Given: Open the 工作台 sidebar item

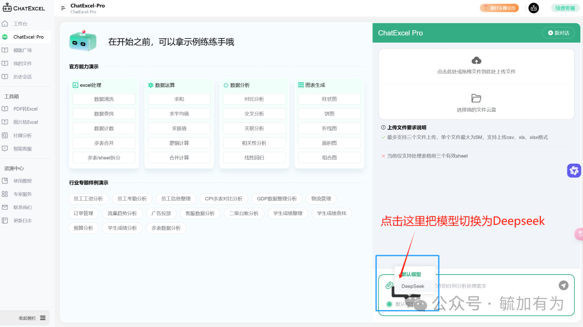Looking at the screenshot, I should click(x=21, y=24).
